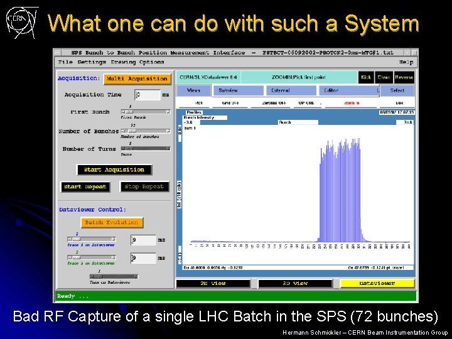Click the Kick button
Screen dimensions: 452x339
(x=366, y=77)
